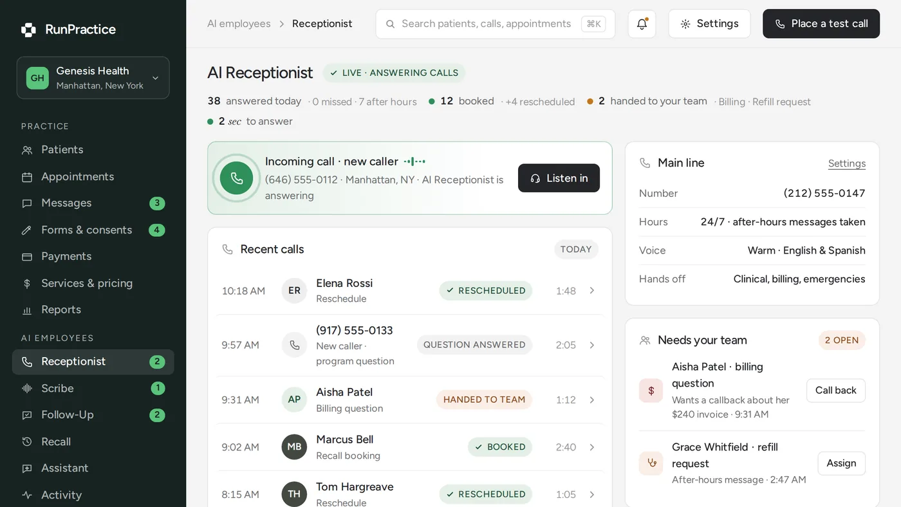Expand the Genesis Health practice switcher
The image size is (901, 507).
[93, 78]
